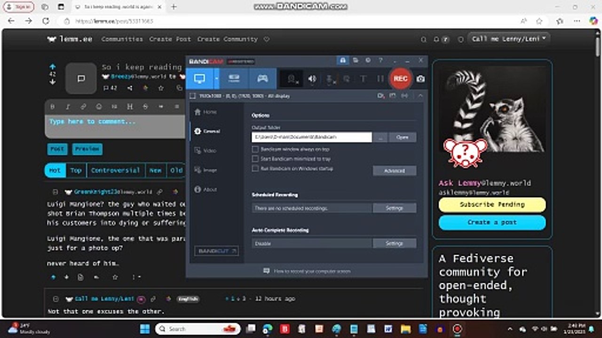Open Scheduled Recording Settings
The height and width of the screenshot is (338, 602).
click(x=395, y=208)
